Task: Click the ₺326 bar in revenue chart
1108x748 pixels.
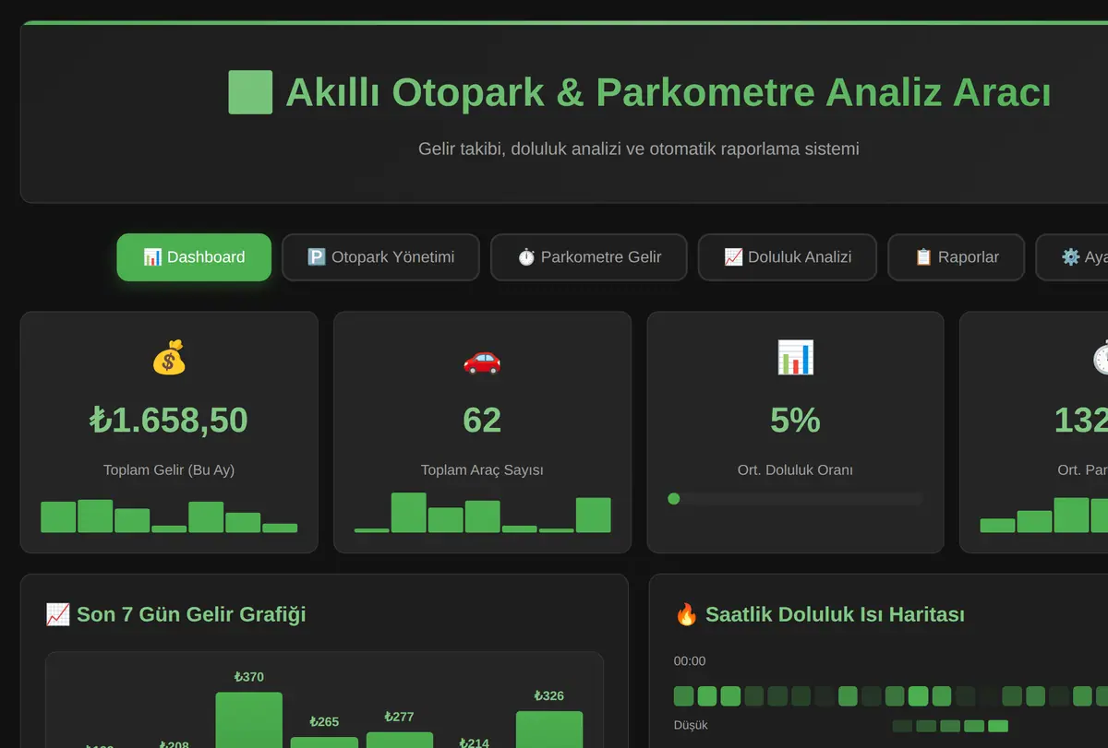Action: point(549,729)
